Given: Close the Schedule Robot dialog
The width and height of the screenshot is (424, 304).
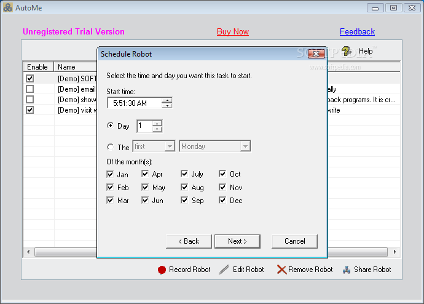Looking at the screenshot, I should pyautogui.click(x=316, y=54).
